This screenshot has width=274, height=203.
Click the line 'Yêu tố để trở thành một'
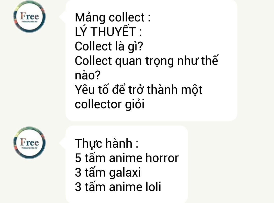[x=139, y=90]
